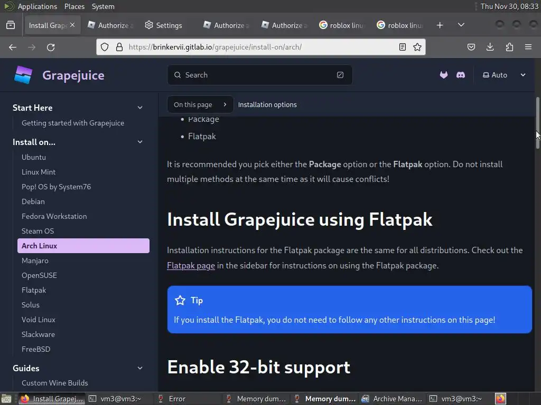
Task: Switch to first Authorize tab
Action: click(110, 25)
